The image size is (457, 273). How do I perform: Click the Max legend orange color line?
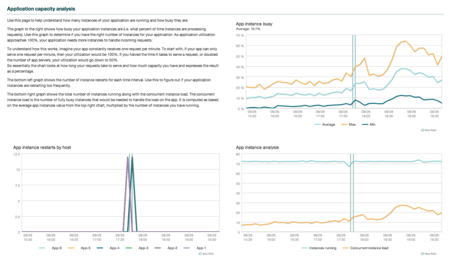point(344,125)
